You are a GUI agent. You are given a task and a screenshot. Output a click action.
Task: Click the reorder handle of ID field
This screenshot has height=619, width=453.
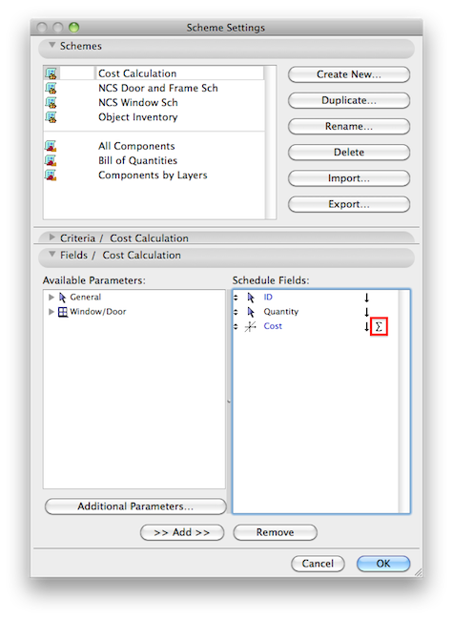tap(236, 298)
